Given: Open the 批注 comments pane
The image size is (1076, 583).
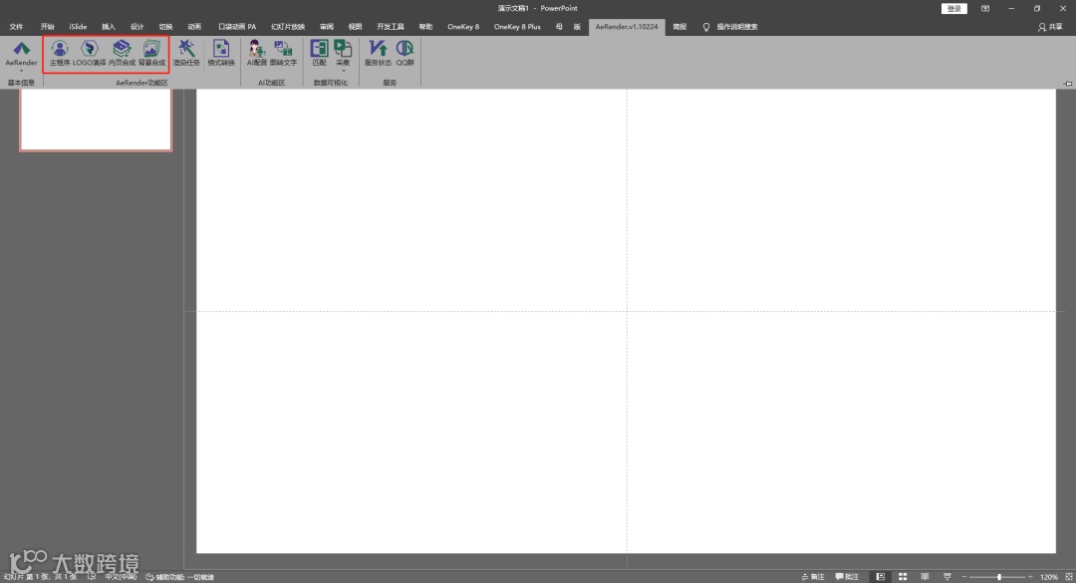Looking at the screenshot, I should click(847, 577).
